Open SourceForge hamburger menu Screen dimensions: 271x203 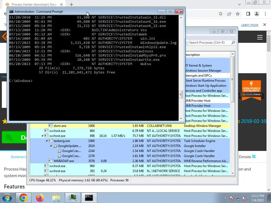(260, 37)
